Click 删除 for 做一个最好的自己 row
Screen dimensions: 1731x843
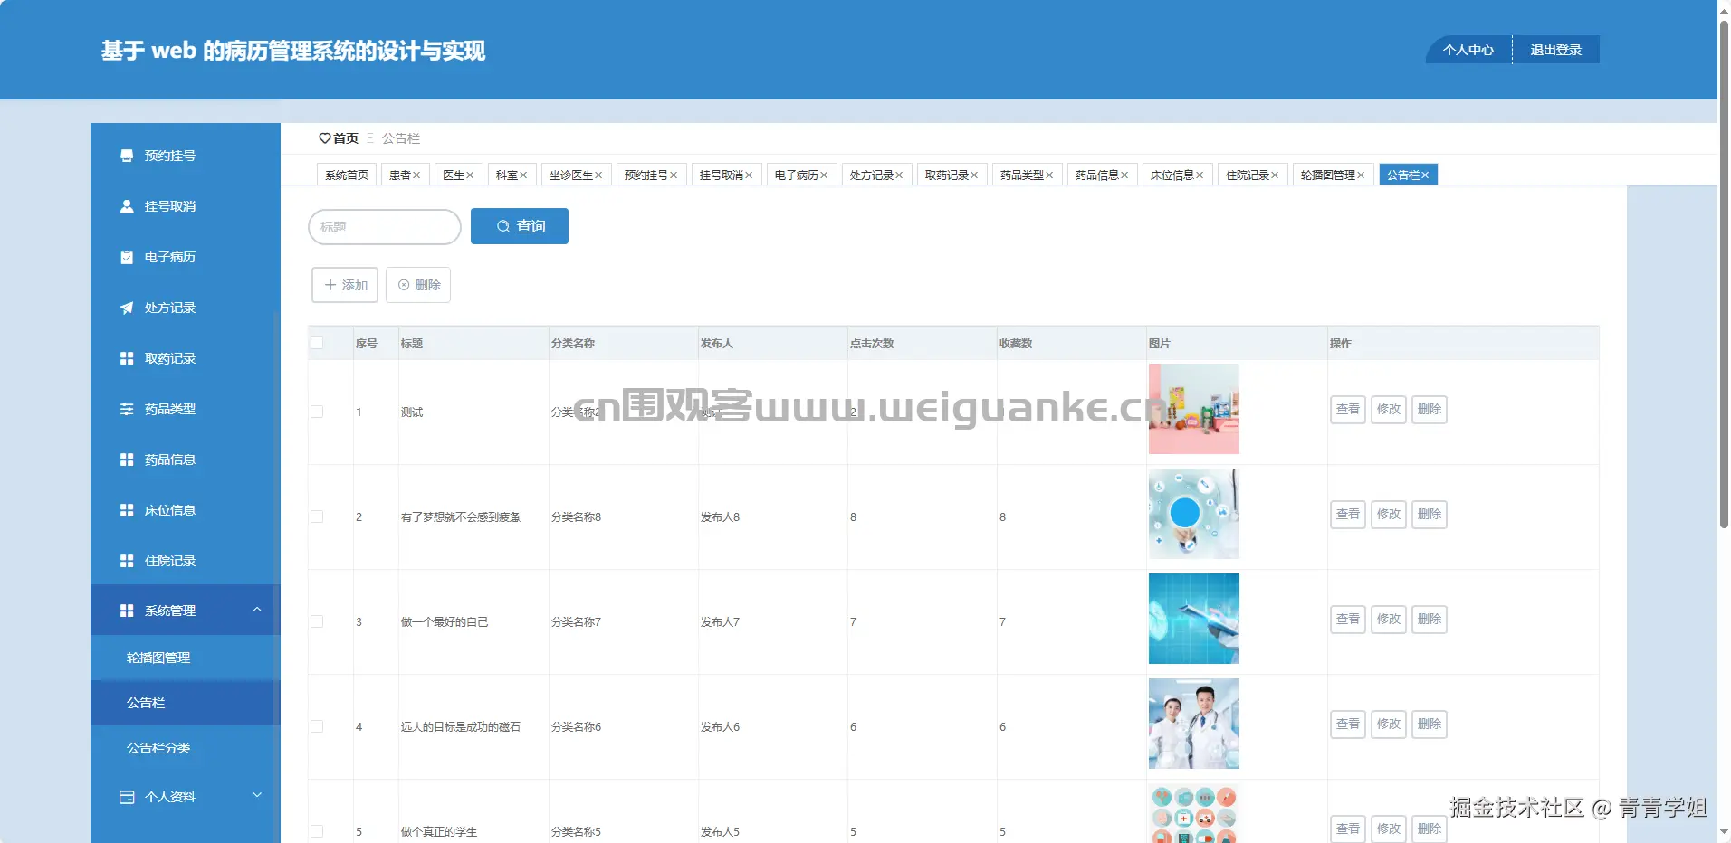[1430, 620]
